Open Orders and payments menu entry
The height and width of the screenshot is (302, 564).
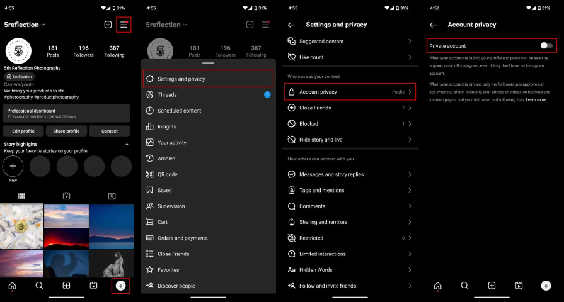pyautogui.click(x=208, y=238)
